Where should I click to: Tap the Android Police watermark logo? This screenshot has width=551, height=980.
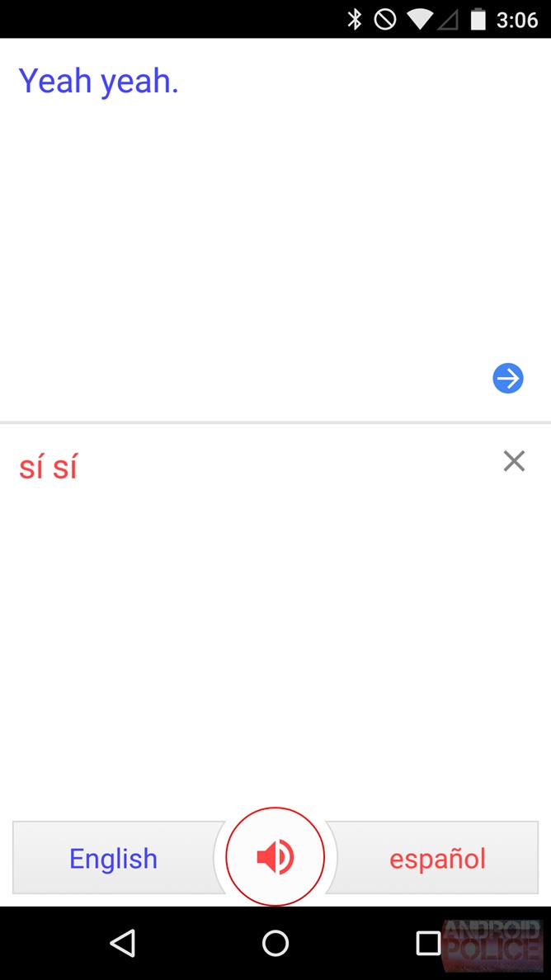coord(493,942)
